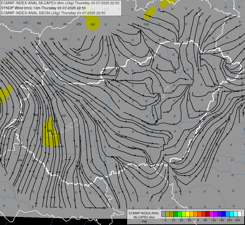Image resolution: width=245 pixels, height=225 pixels.
Task: Click the magenta legend swatch
Action: tap(211, 214)
